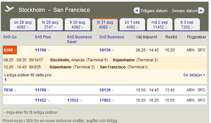
Task: Select 11452 SAS Plus on 10:20 flight
Action: click(42, 100)
